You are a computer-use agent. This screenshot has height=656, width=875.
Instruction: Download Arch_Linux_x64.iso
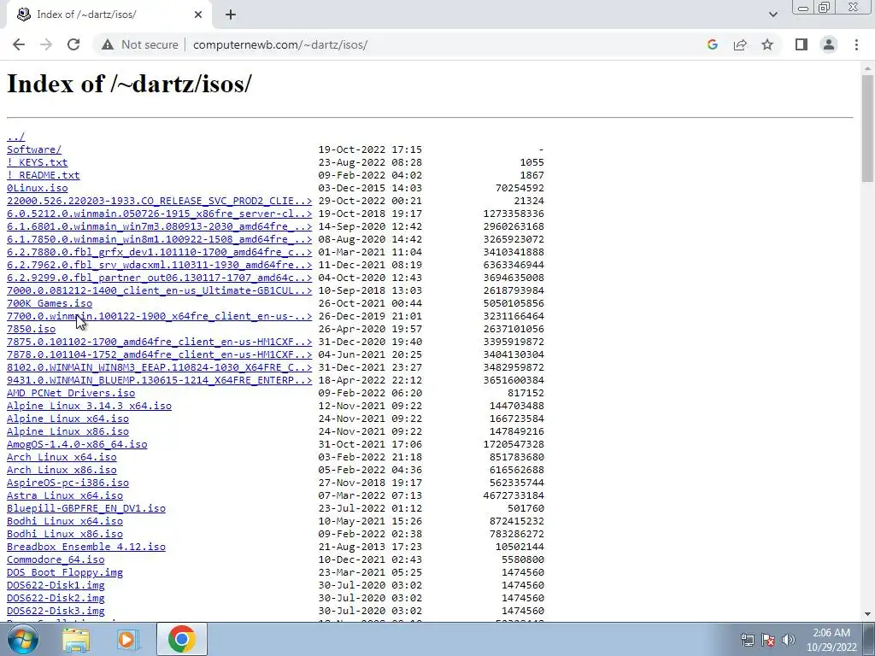(x=62, y=458)
